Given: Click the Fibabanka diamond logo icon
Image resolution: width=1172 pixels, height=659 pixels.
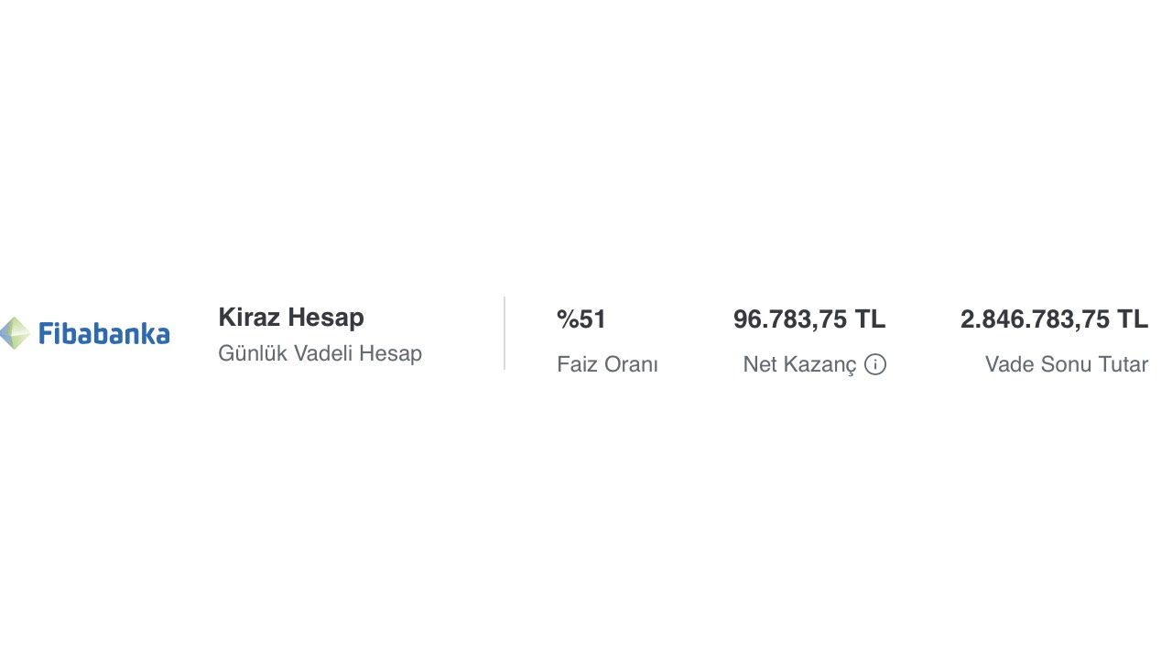Looking at the screenshot, I should [15, 333].
